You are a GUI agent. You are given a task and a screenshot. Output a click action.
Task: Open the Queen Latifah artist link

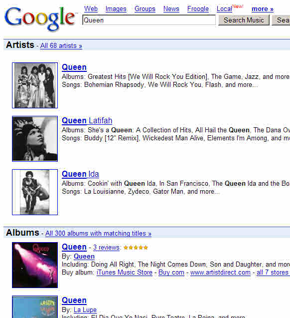pos(87,121)
